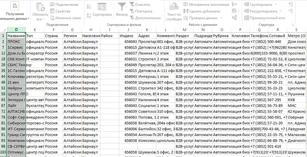Open the Сортировка dialog
The image size is (307, 157).
click(x=102, y=10)
